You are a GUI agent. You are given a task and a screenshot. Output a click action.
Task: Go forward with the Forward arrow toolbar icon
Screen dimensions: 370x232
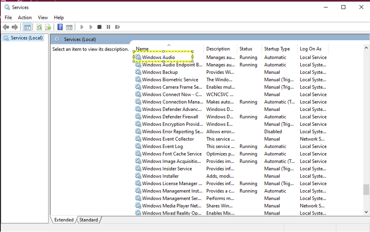15,27
